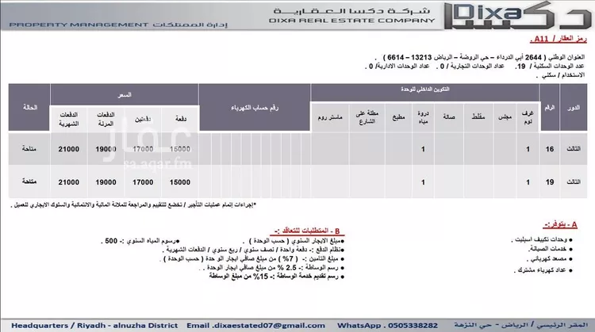Click the bathroom count 1 in unit 19 row

(423, 182)
